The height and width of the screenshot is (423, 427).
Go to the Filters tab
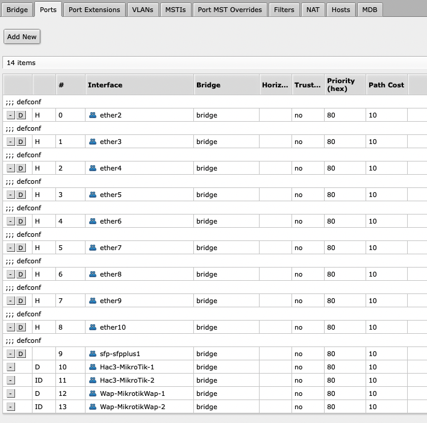coord(284,10)
